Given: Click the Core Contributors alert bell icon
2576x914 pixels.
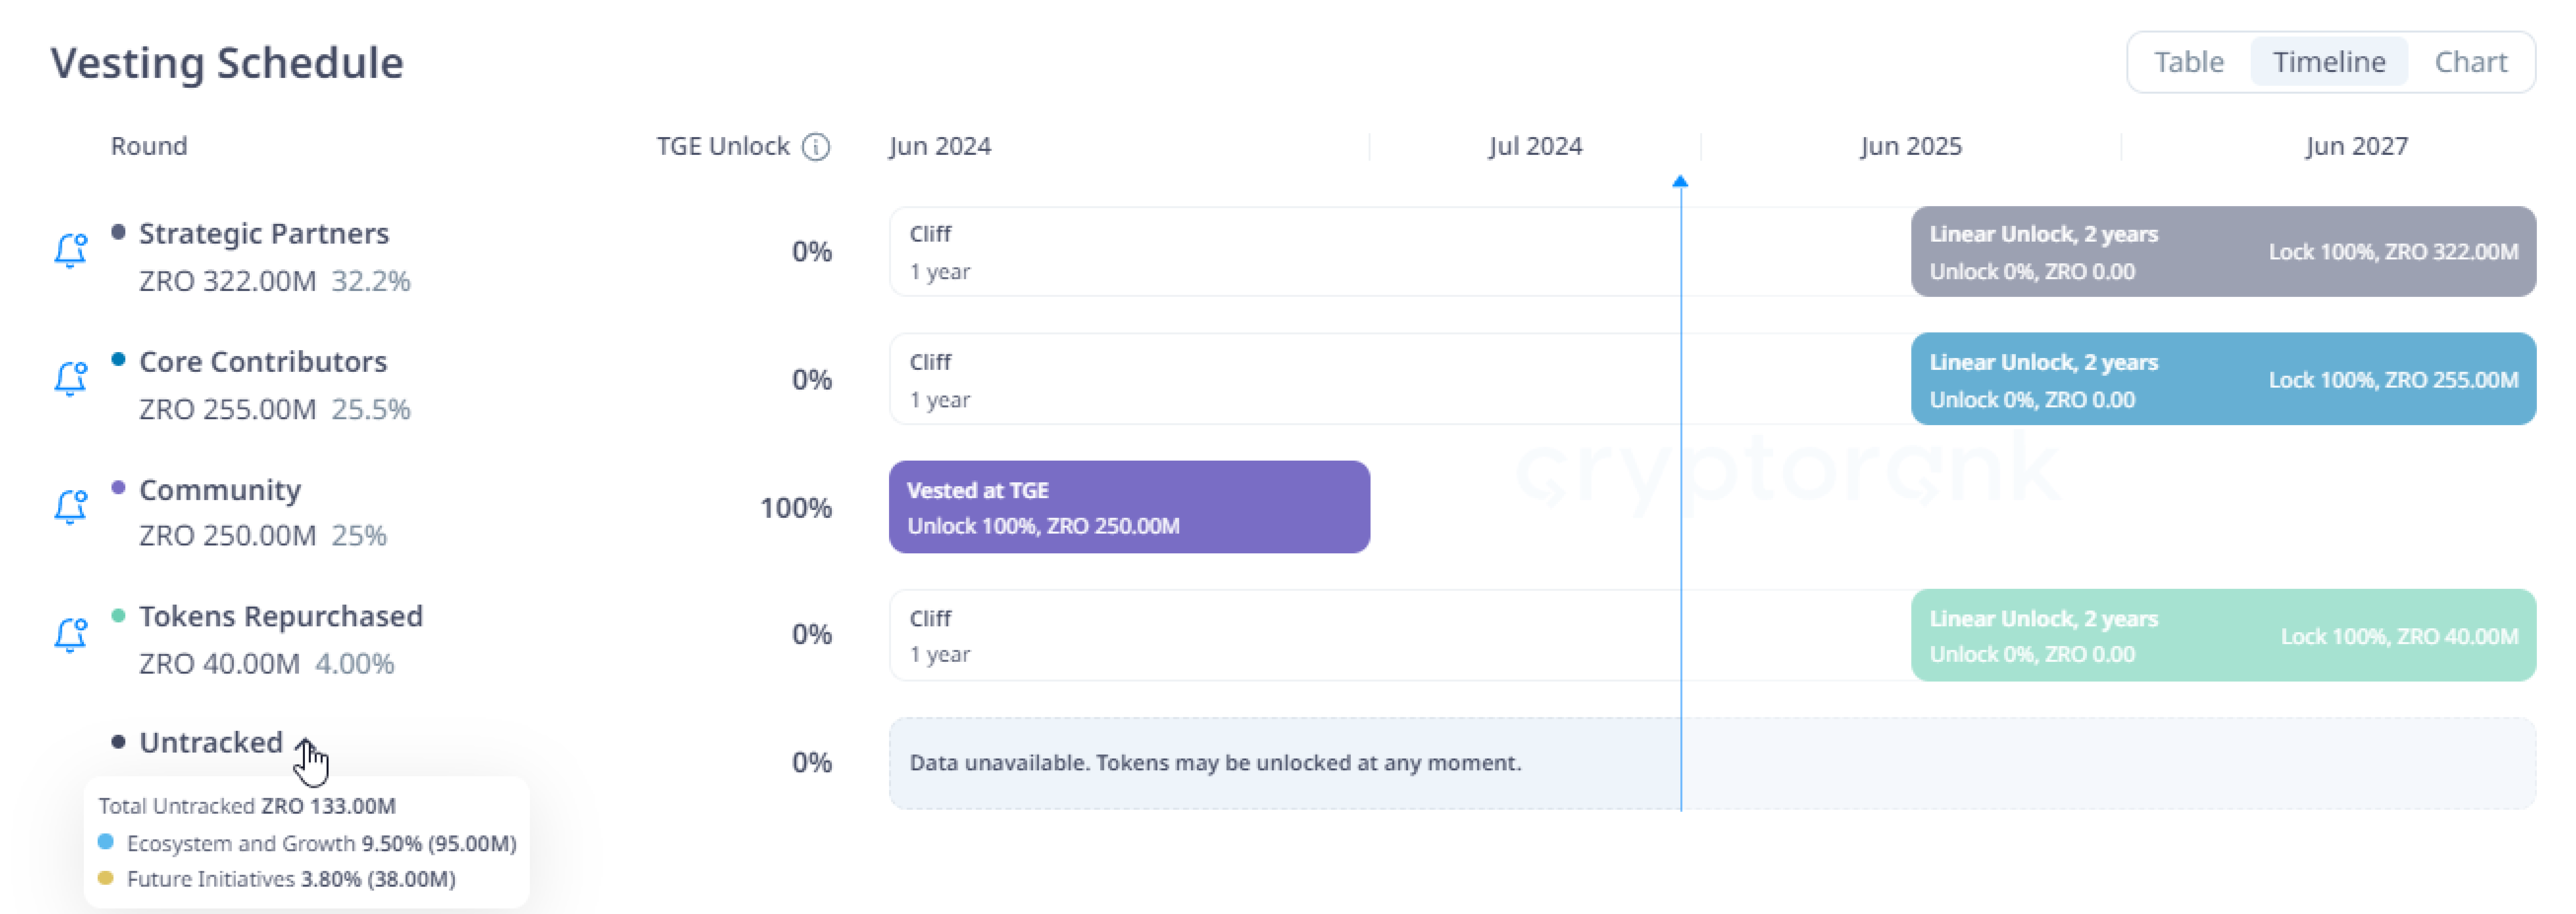Looking at the screenshot, I should click(x=70, y=378).
